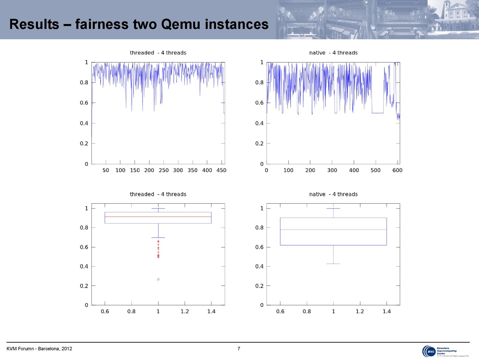Click 'threaded - 4 threads' title above box plot
Image resolution: width=479 pixels, height=359 pixels.
tap(158, 194)
